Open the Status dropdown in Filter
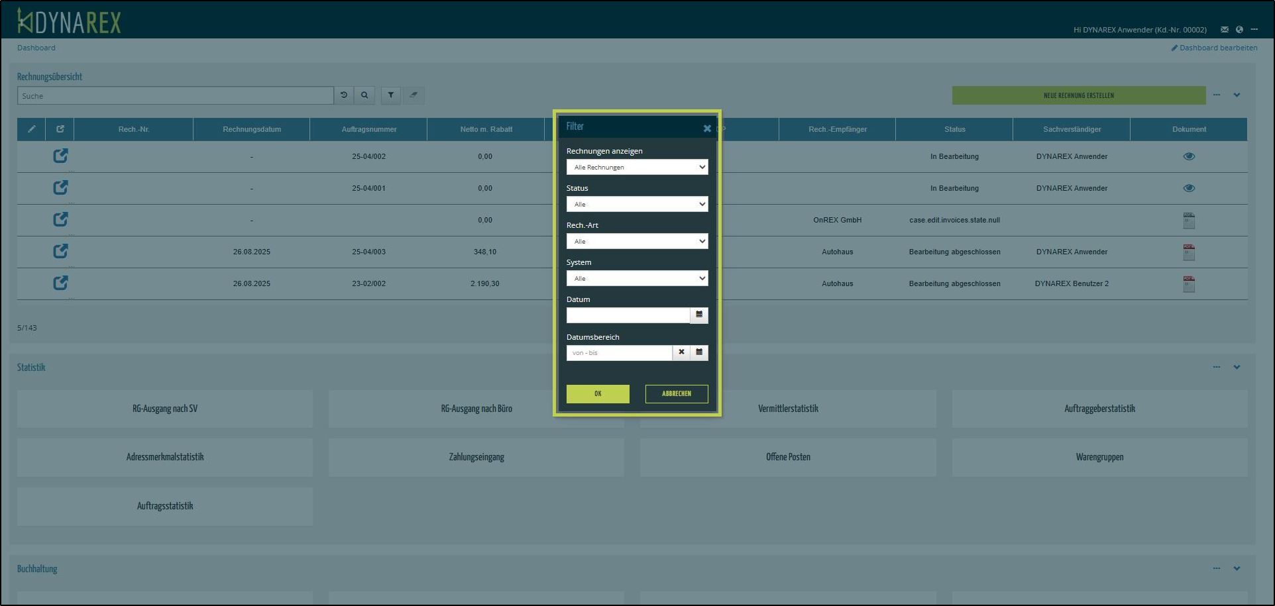The height and width of the screenshot is (606, 1275). 637,204
